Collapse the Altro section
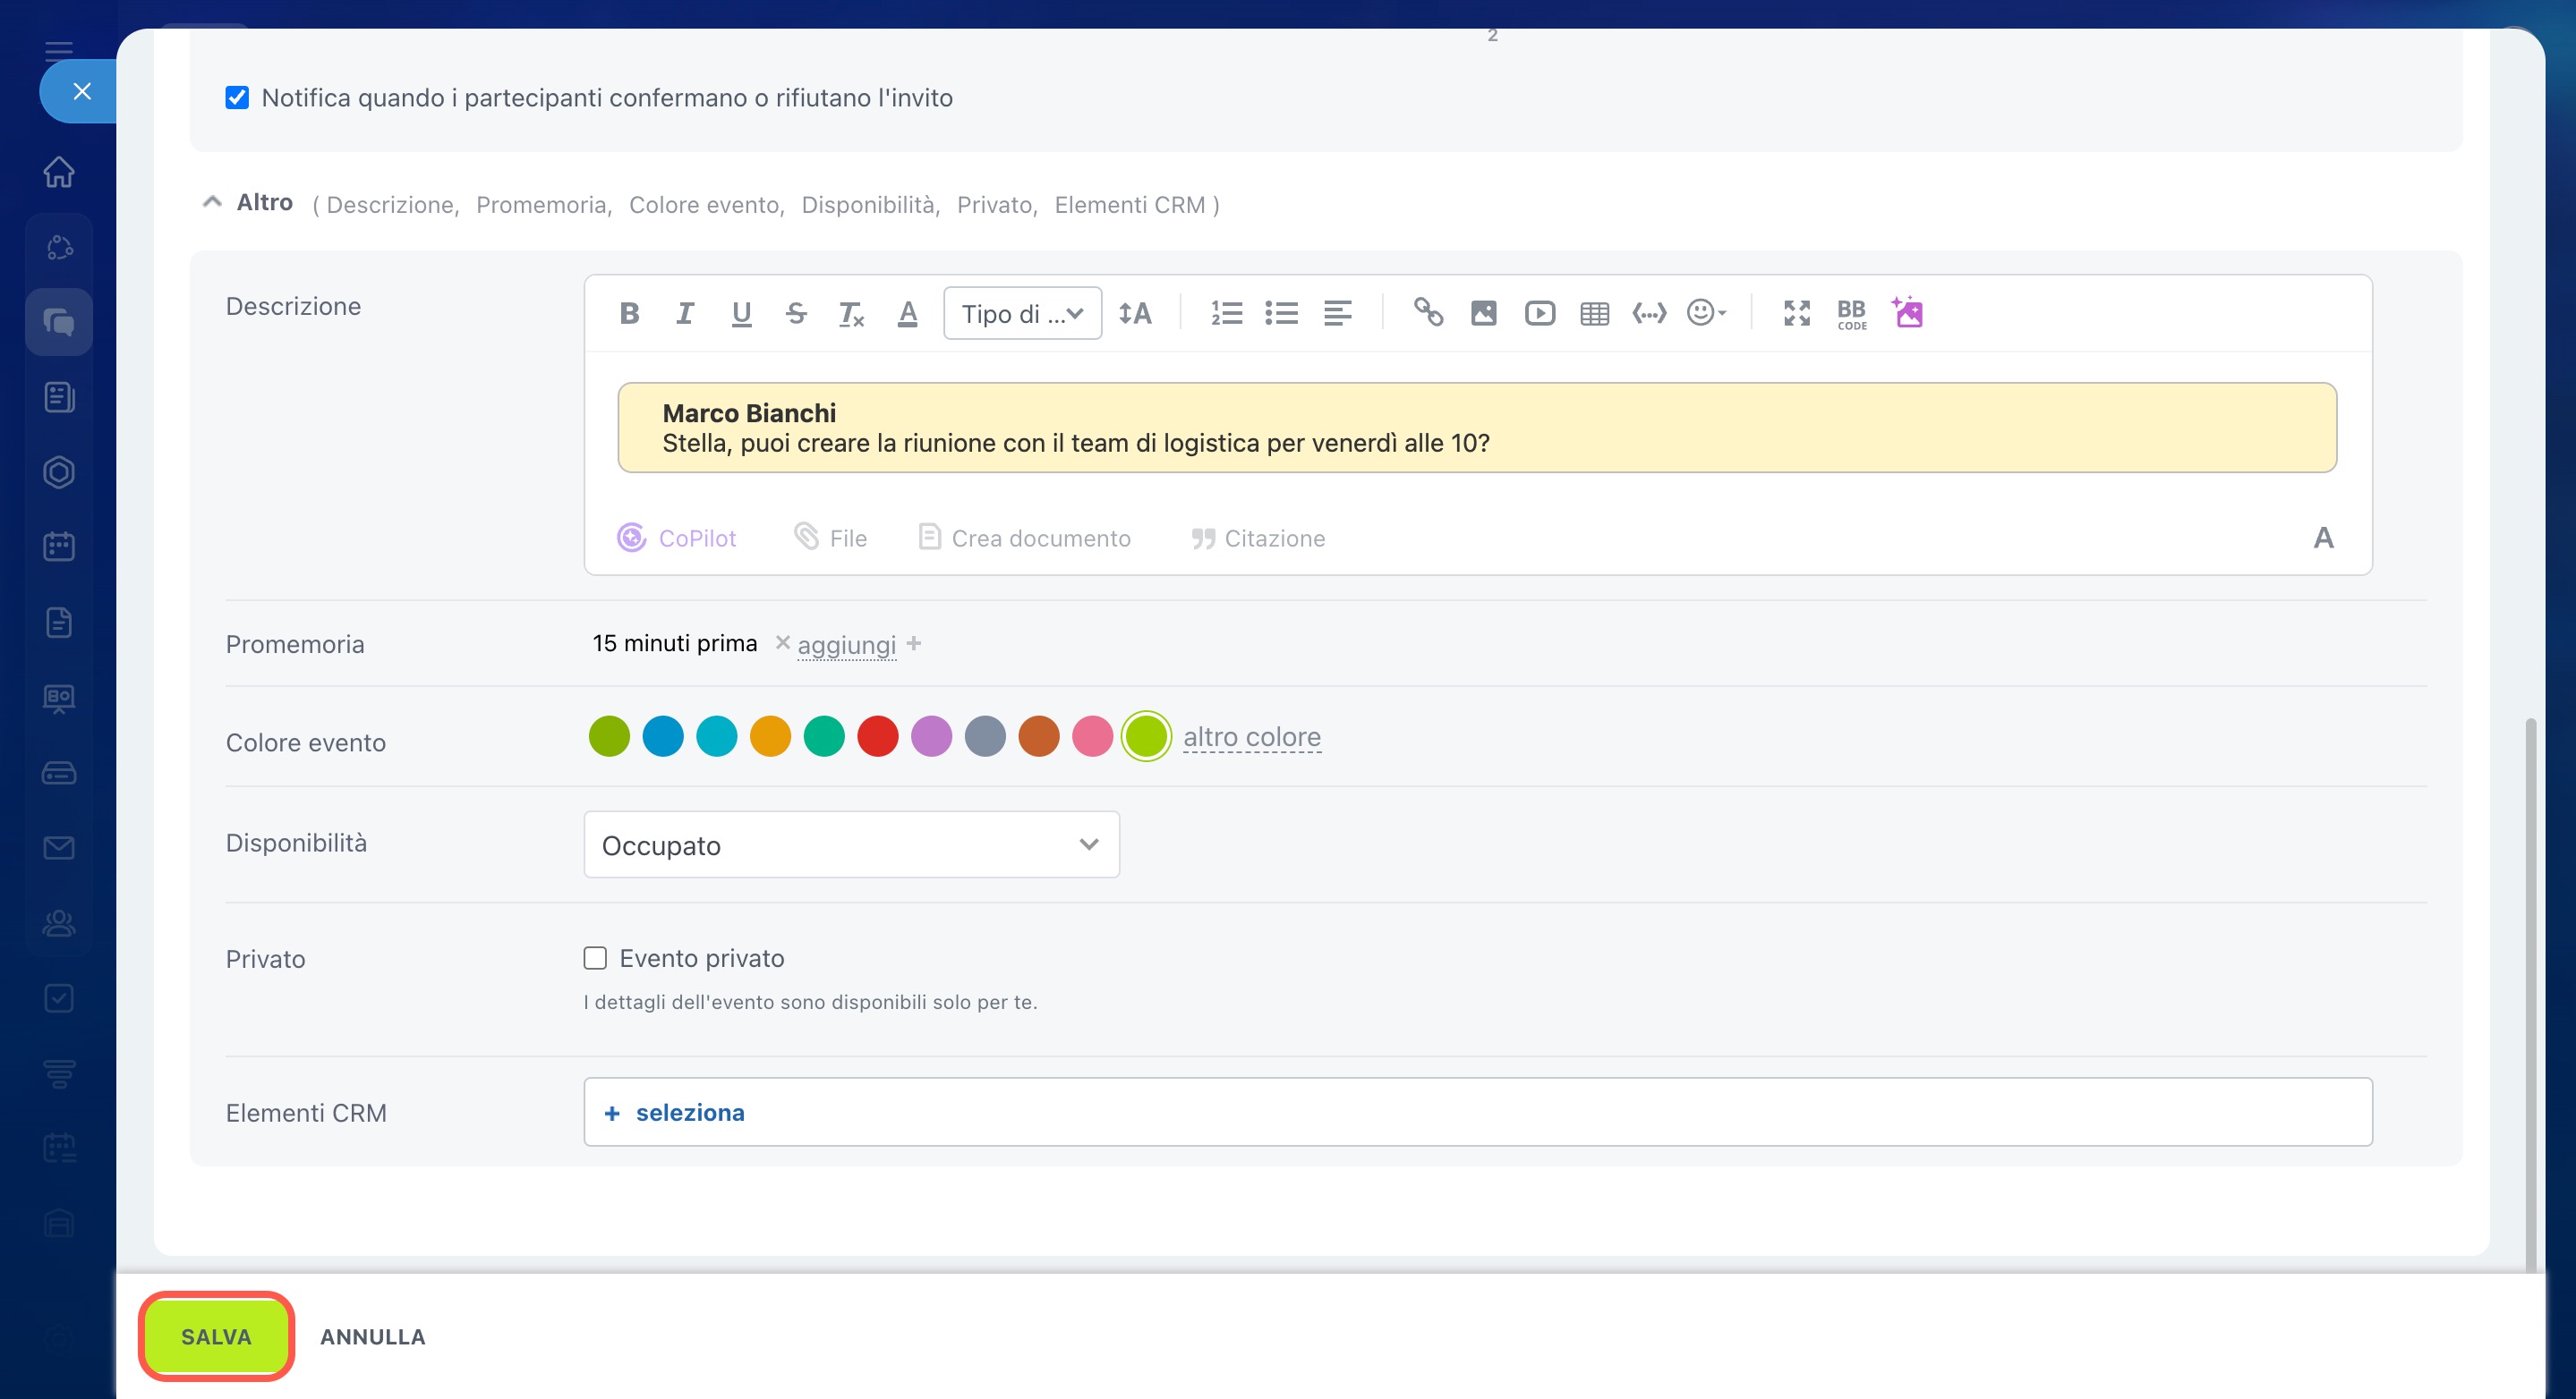 tap(212, 203)
